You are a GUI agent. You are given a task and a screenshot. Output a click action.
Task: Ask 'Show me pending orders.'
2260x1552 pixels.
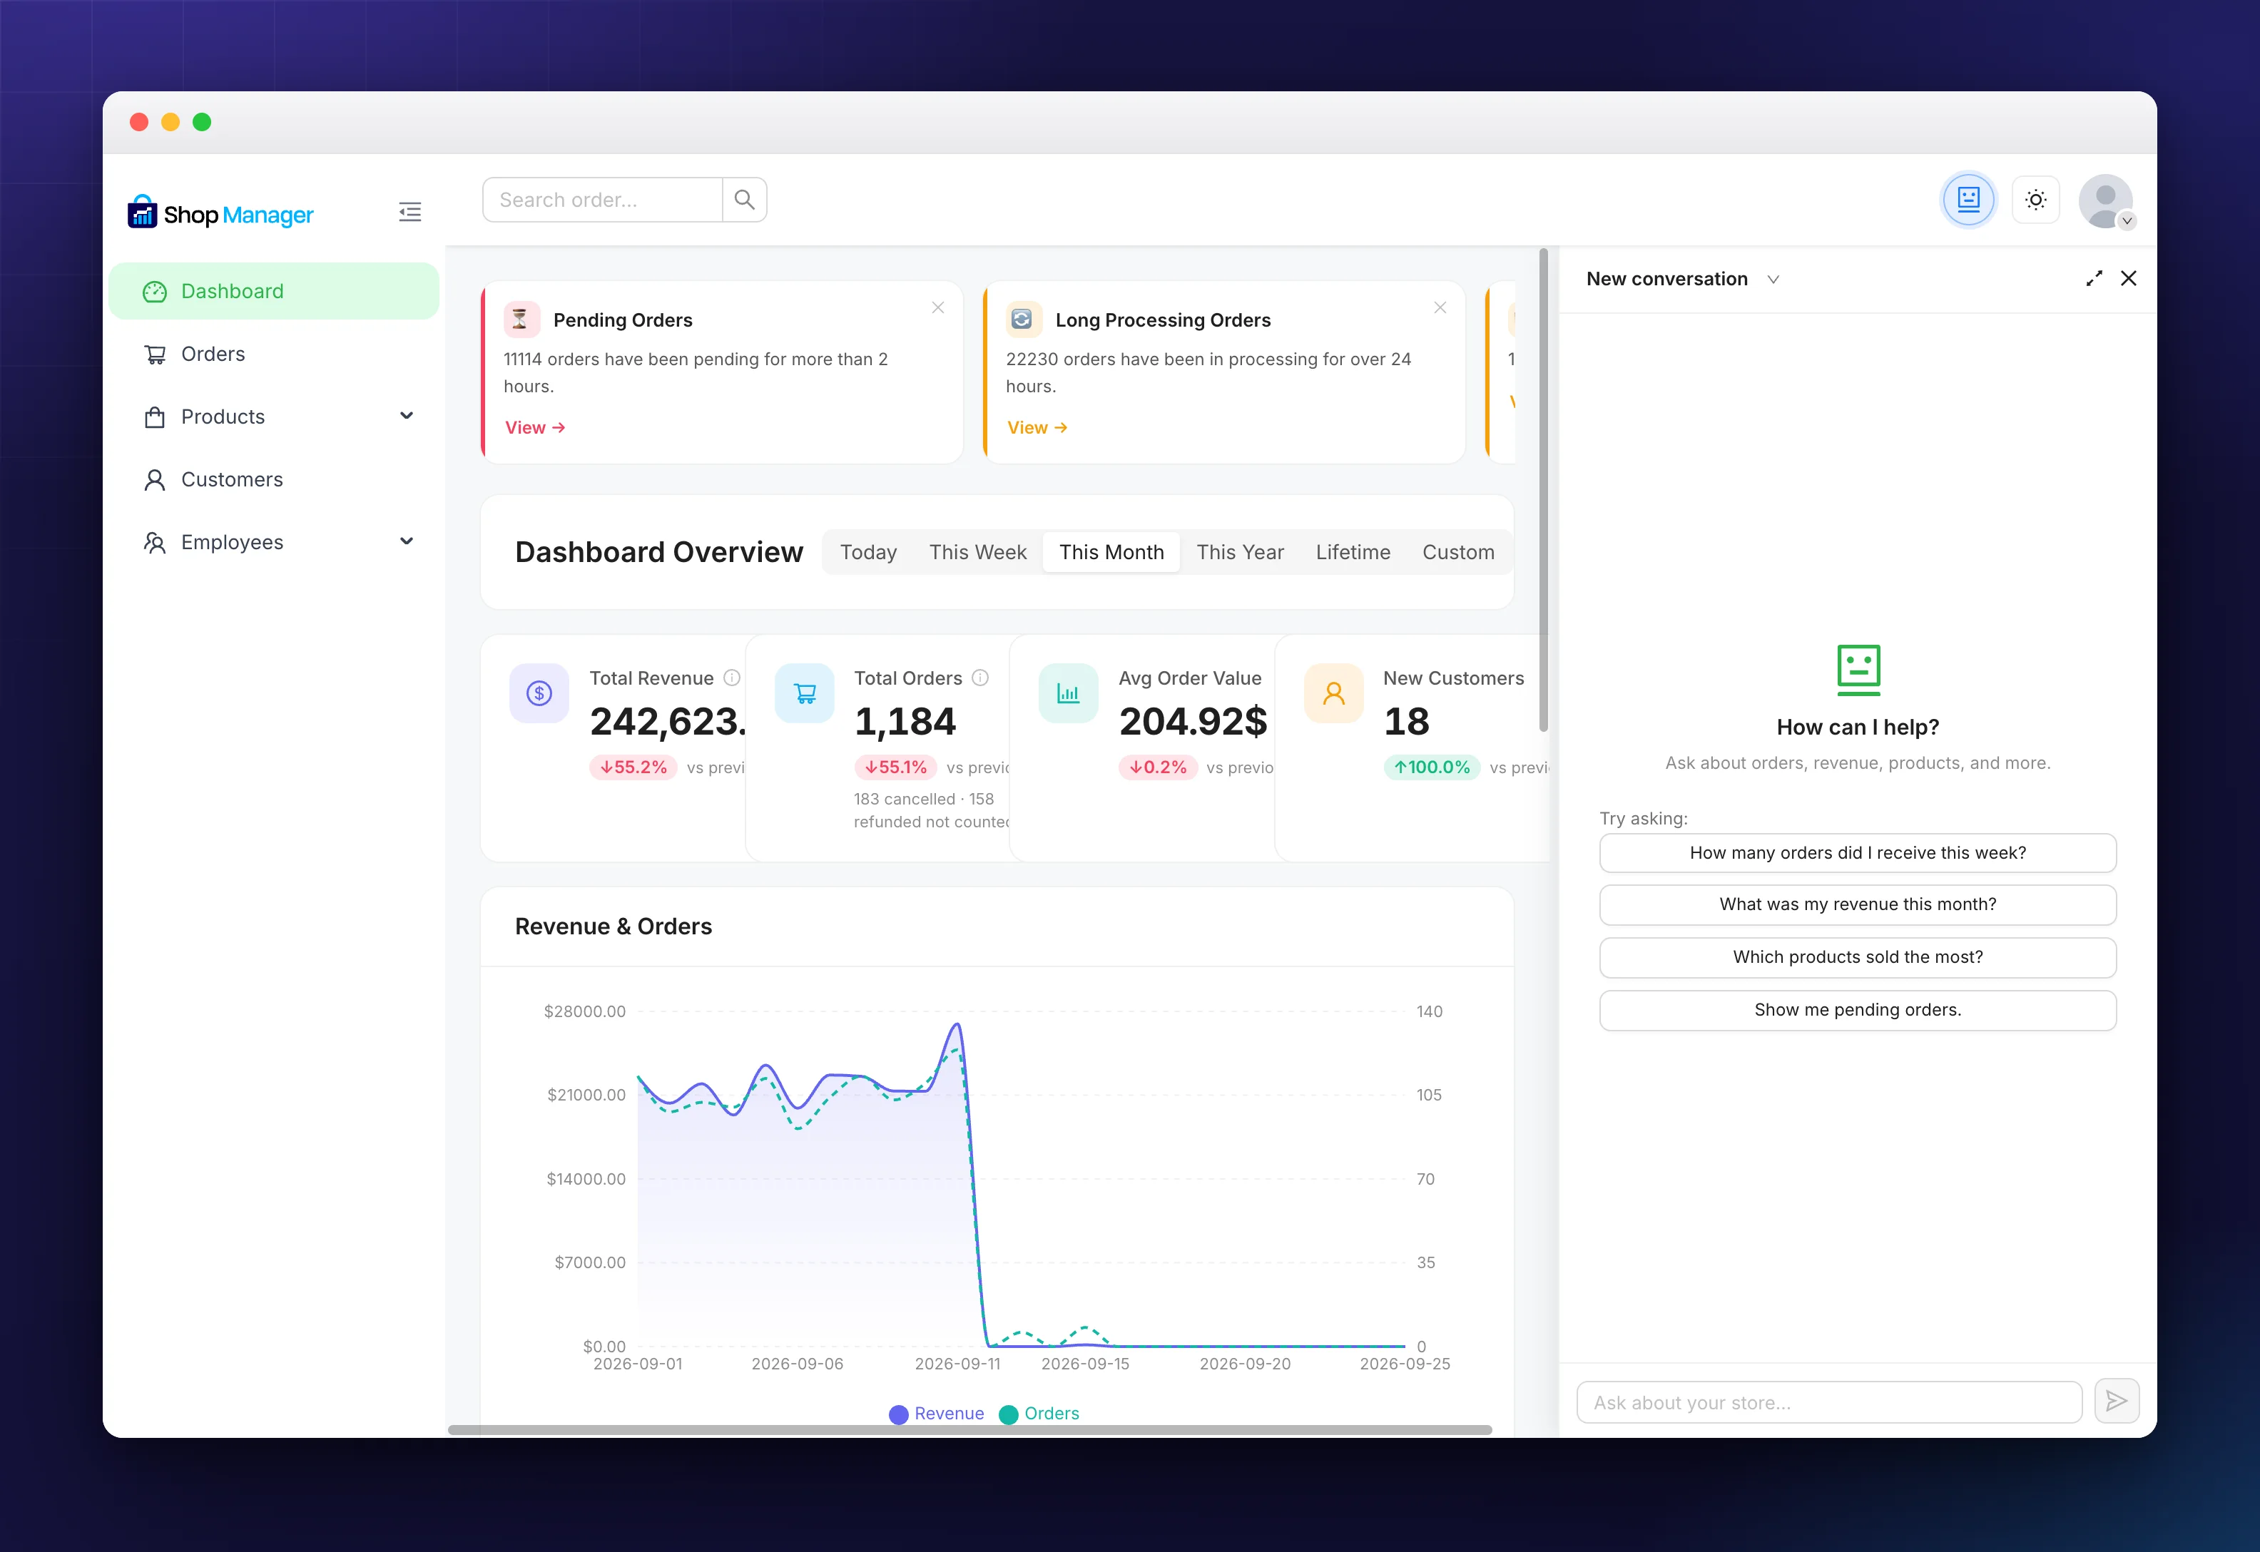1858,1011
